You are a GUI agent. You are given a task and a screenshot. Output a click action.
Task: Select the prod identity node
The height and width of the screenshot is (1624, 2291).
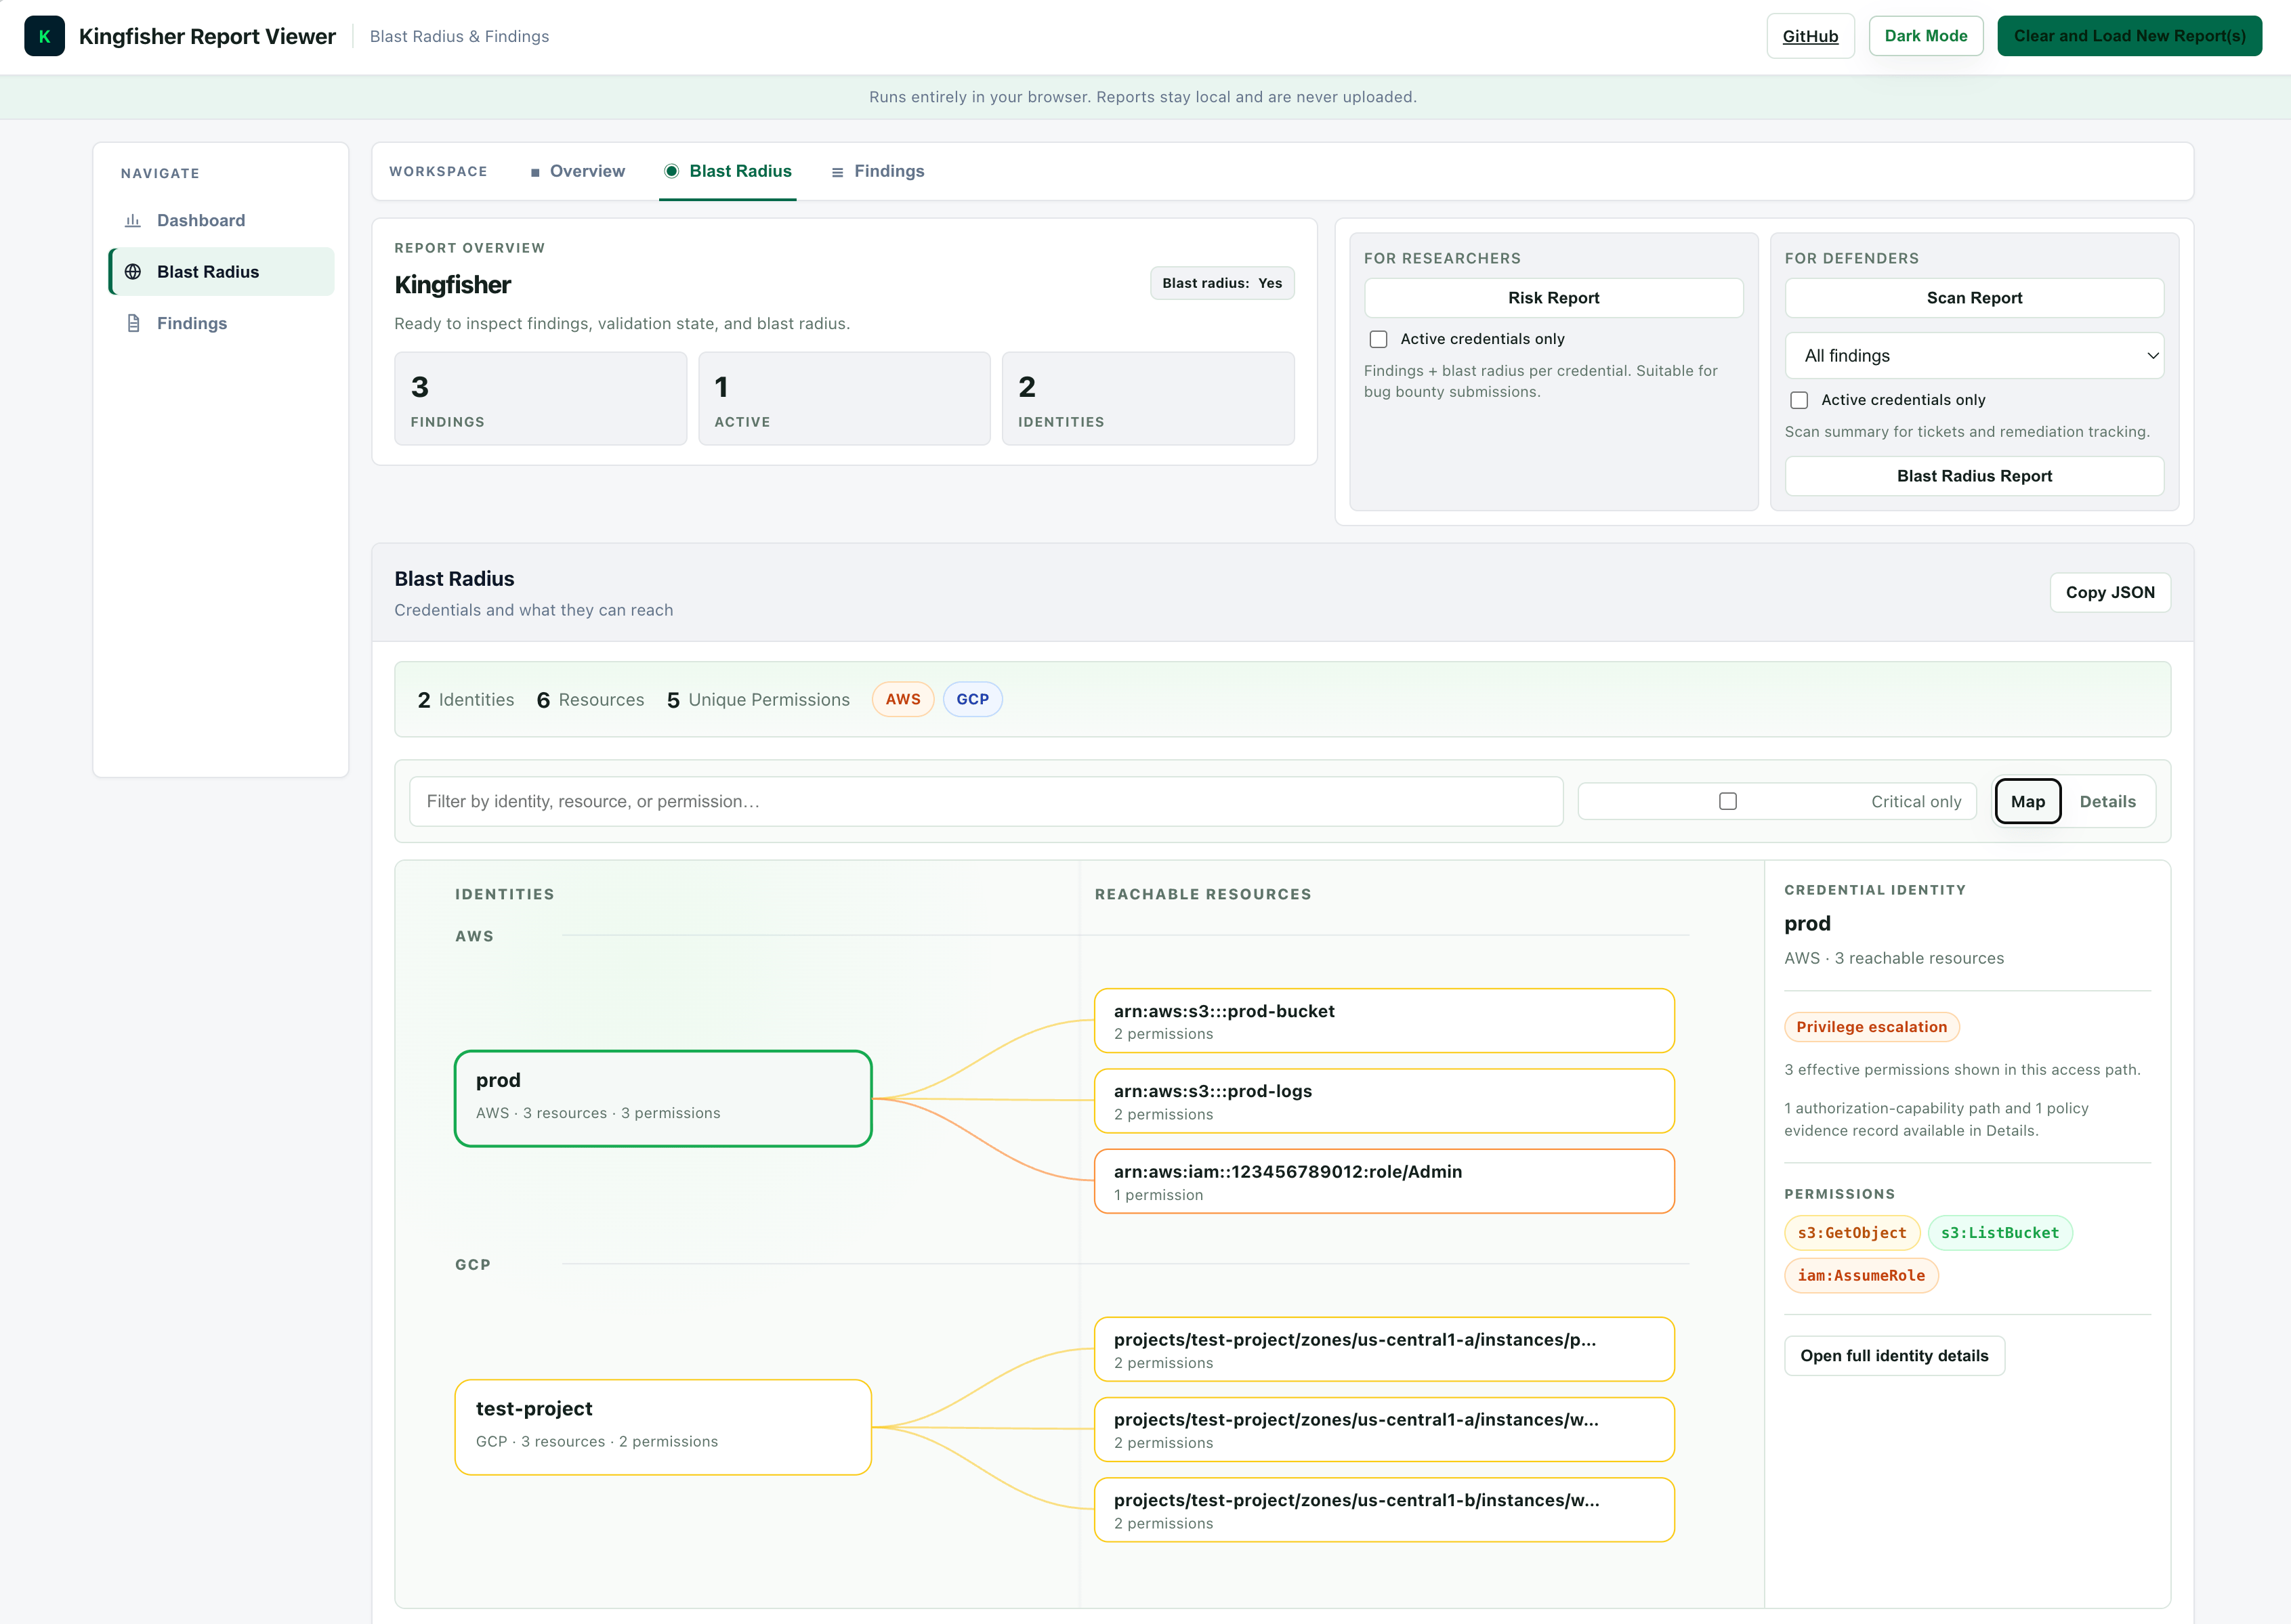click(663, 1098)
